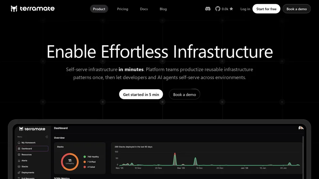
Task: Click the terramate logo in the dashboard preview
Action: (x=32, y=129)
